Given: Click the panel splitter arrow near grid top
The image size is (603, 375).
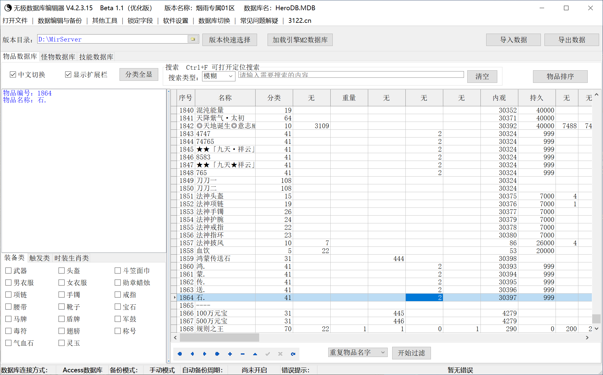Looking at the screenshot, I should (168, 92).
